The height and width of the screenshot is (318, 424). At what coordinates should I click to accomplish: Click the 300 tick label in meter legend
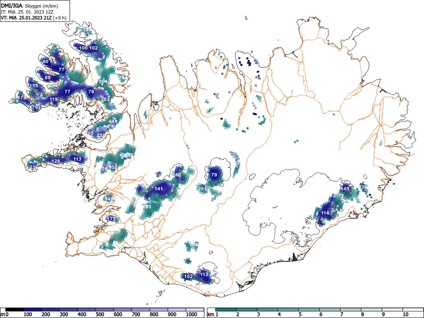coord(64,315)
